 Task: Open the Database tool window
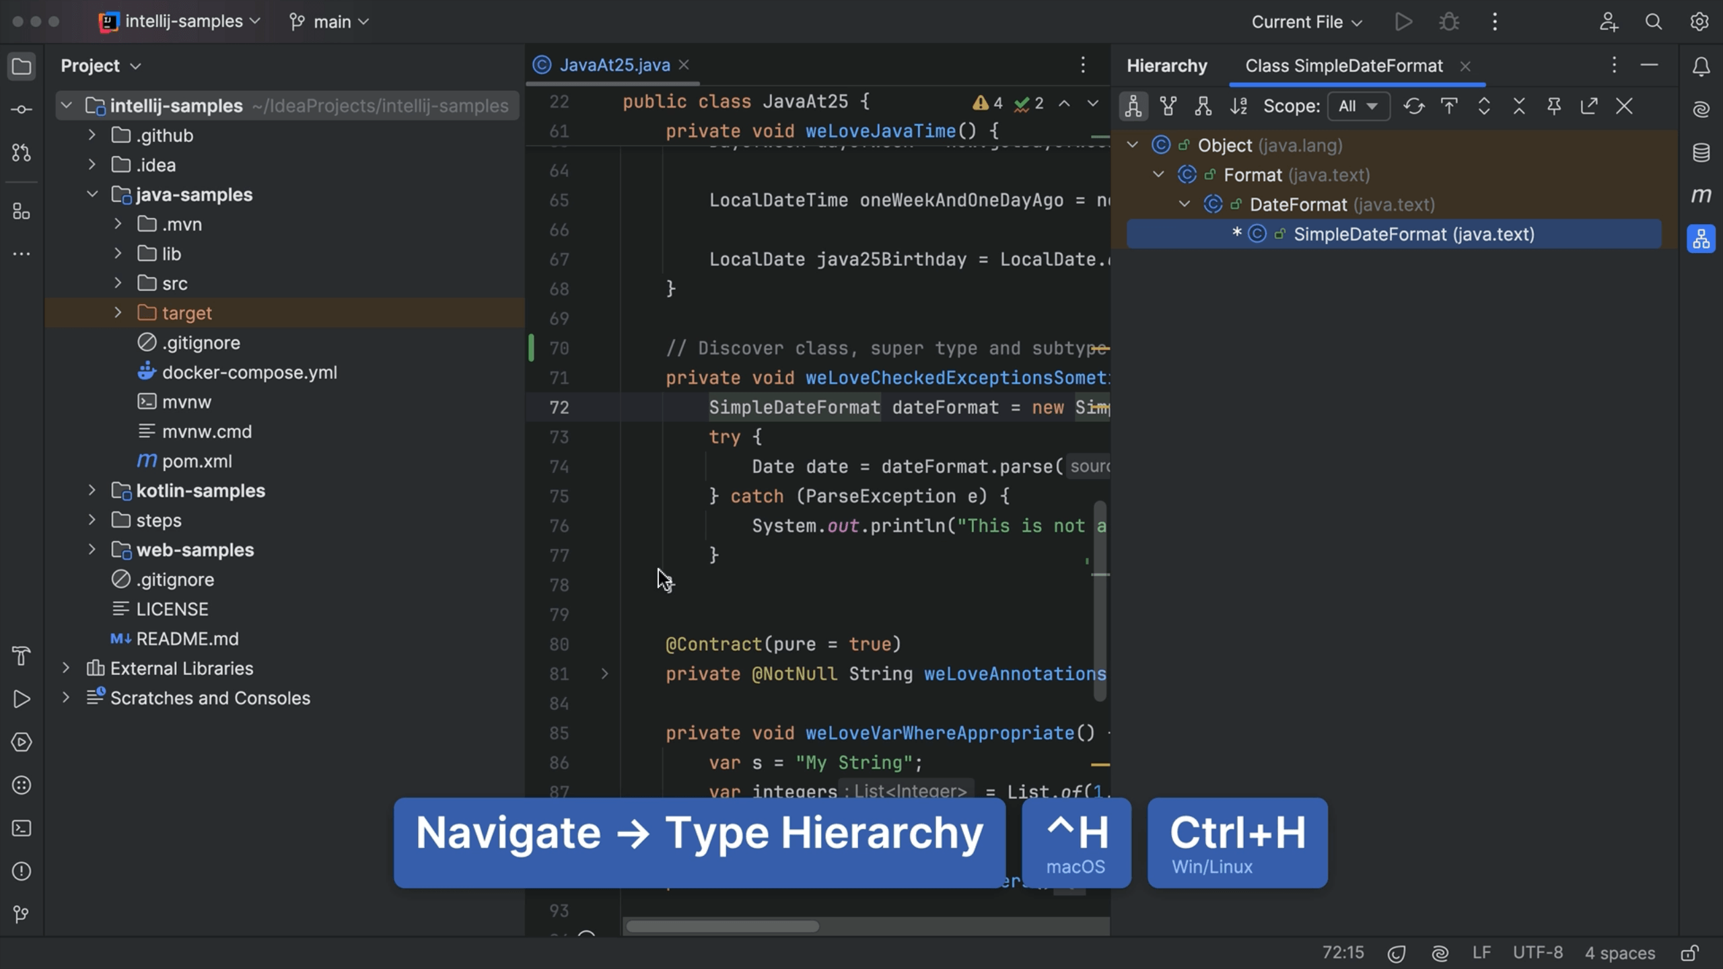(x=1701, y=153)
